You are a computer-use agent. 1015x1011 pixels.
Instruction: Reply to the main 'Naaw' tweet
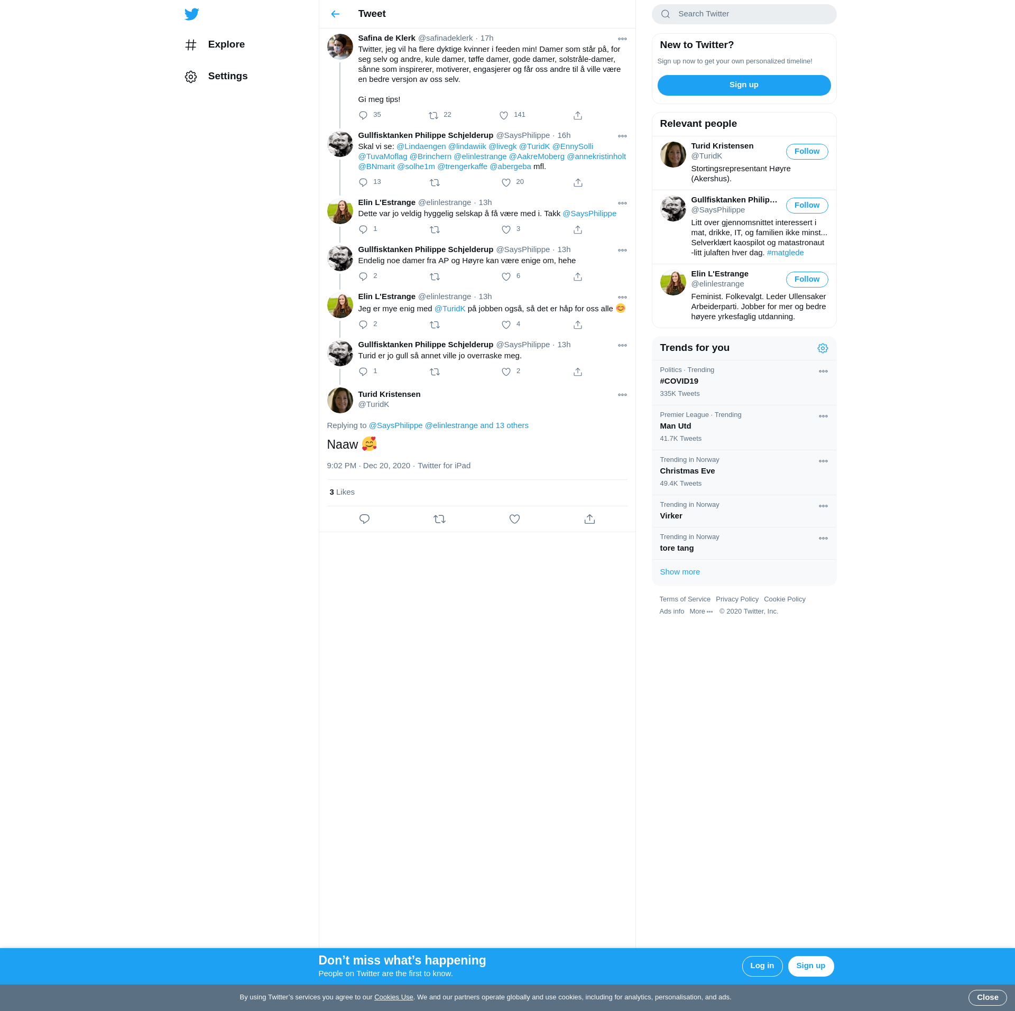pos(364,519)
